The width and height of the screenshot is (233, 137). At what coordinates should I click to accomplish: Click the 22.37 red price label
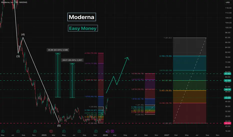tap(227, 123)
